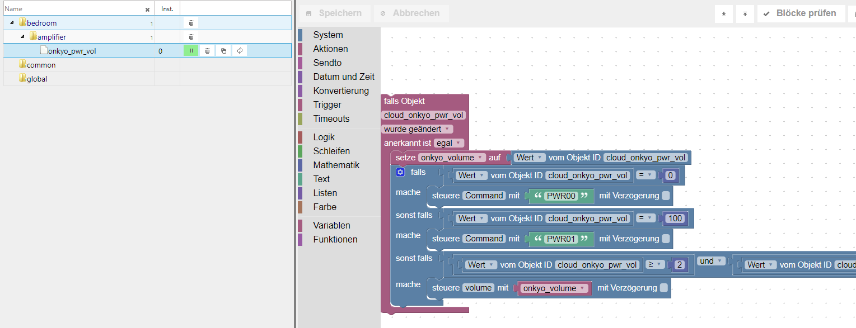Copy the onkyo_pwr_vol script

click(x=223, y=51)
